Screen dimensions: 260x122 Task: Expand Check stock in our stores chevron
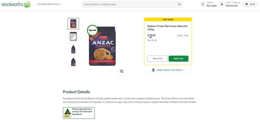point(184,70)
